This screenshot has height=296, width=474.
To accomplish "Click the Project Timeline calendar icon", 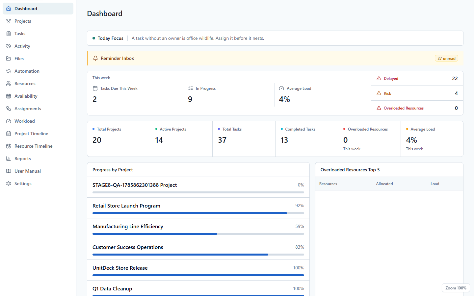I will click(9, 134).
